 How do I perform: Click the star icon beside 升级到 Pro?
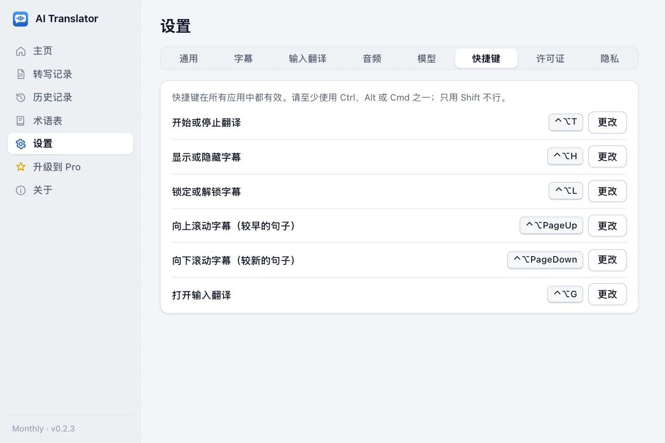pos(21,167)
